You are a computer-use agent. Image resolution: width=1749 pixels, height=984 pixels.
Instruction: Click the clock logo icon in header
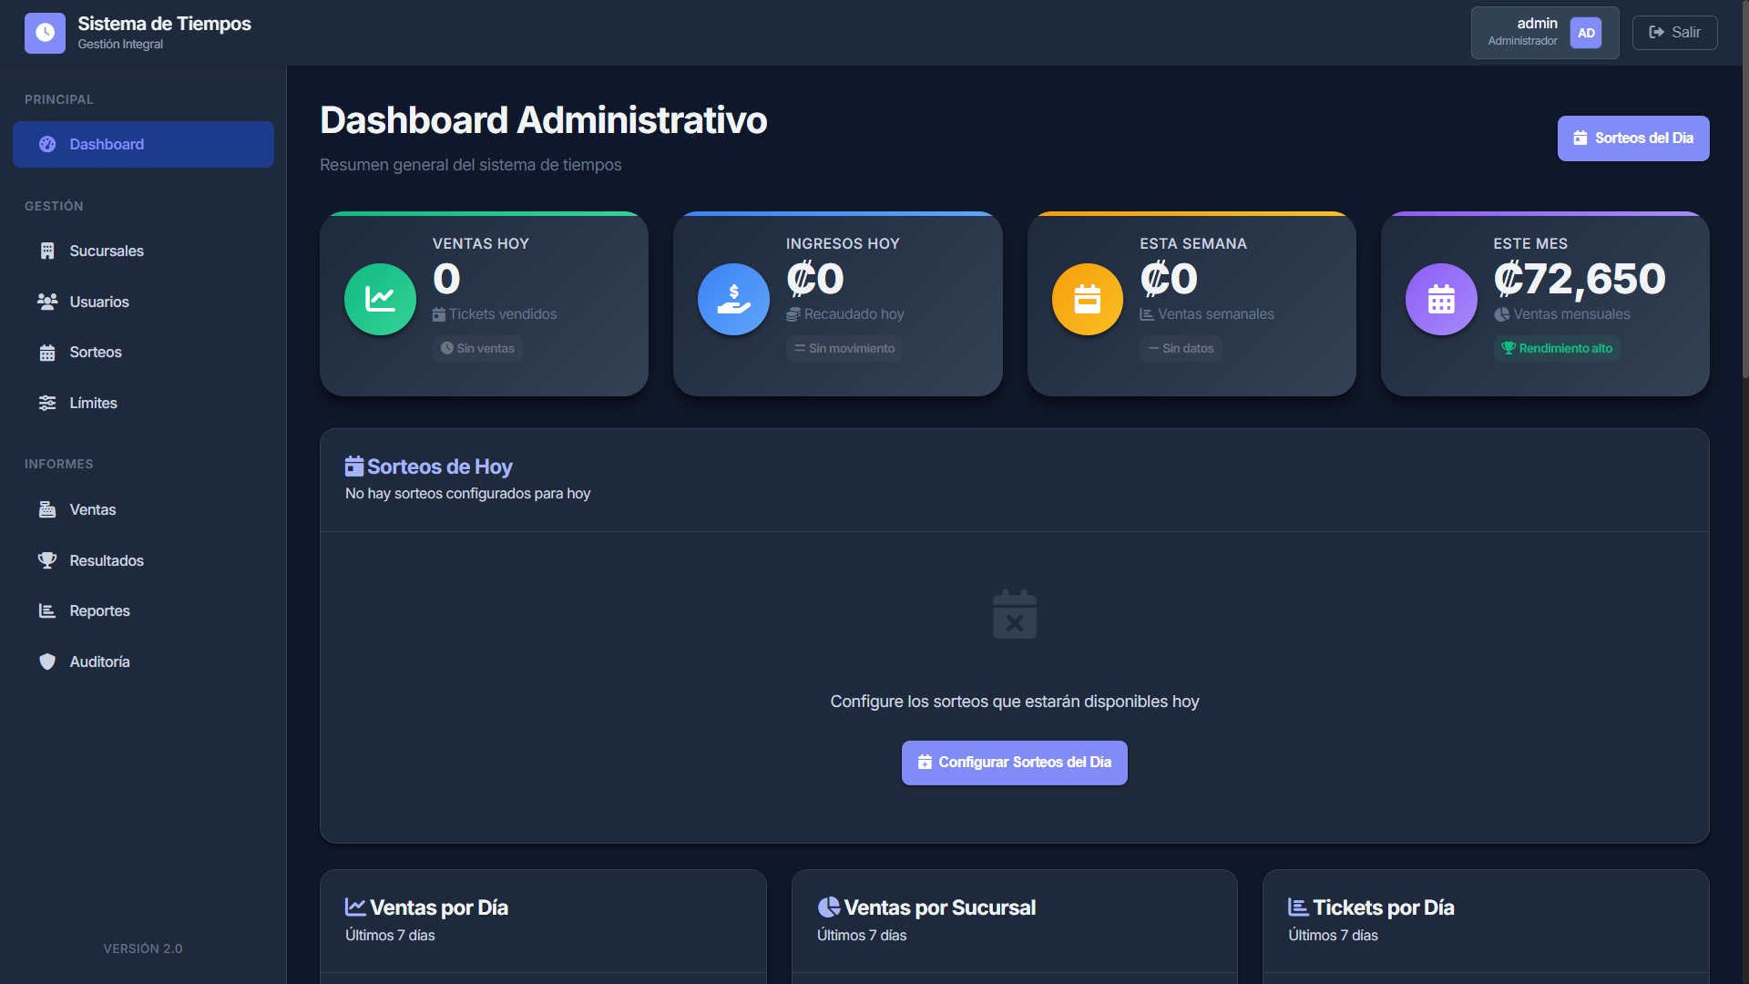[45, 33]
